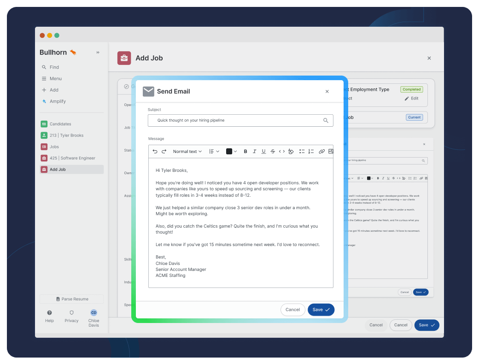
Task: Insert an image into the message
Action: pyautogui.click(x=331, y=151)
